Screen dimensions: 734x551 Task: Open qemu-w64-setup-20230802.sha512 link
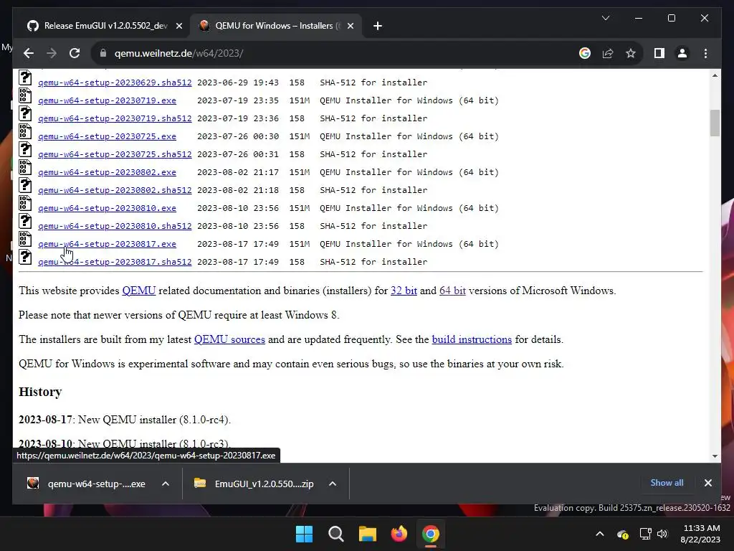[115, 190]
